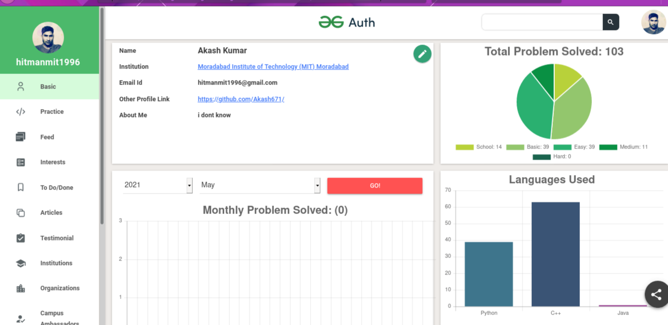Open the Articles sidebar menu item
The image size is (668, 325).
51,212
